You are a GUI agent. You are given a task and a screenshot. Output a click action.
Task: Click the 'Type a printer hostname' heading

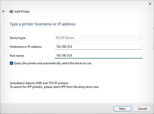pos(42,24)
